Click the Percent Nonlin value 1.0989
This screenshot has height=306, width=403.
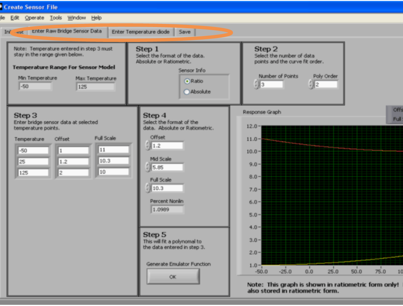167,210
